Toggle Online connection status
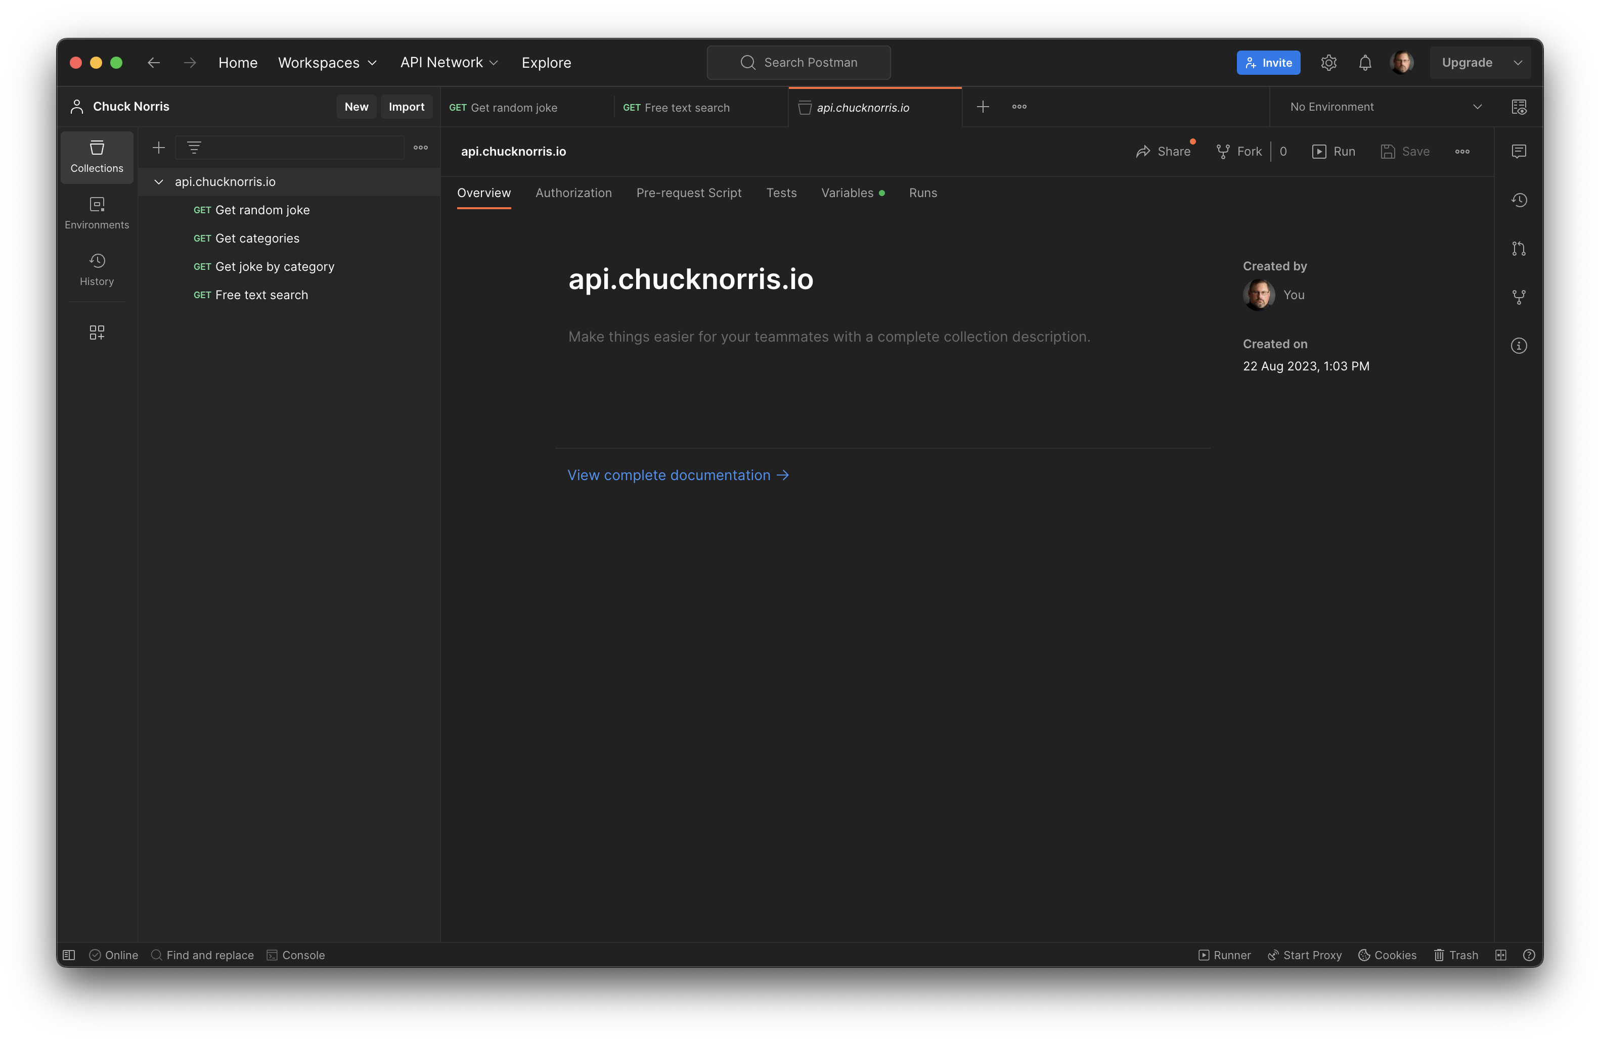 [113, 955]
